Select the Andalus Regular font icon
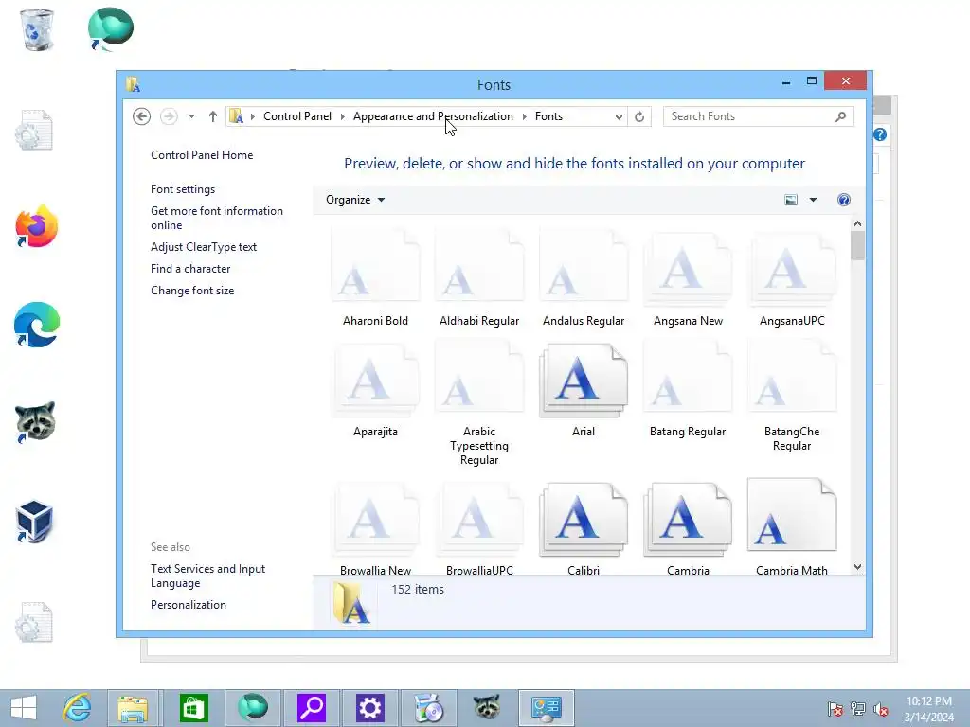 (x=584, y=266)
